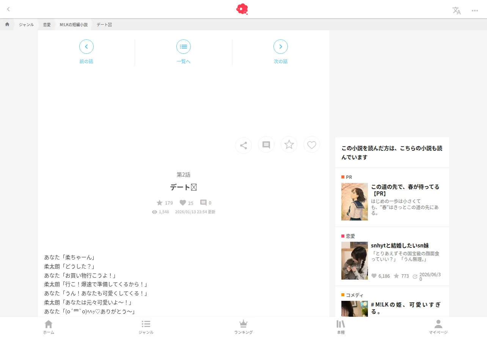This screenshot has width=487, height=341.
Task: Click the 6,186 likes count
Action: 380,276
